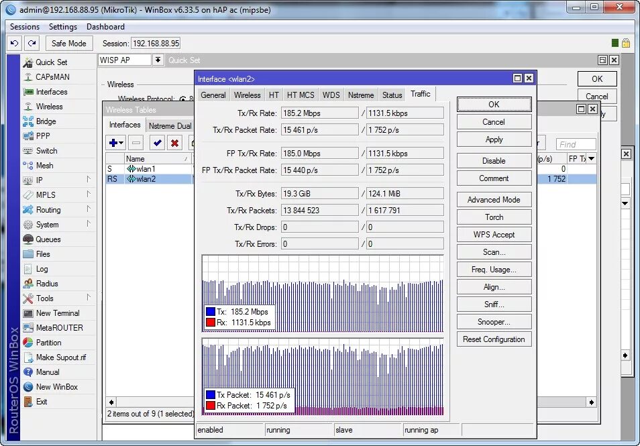Open Switch menu item

click(46, 151)
